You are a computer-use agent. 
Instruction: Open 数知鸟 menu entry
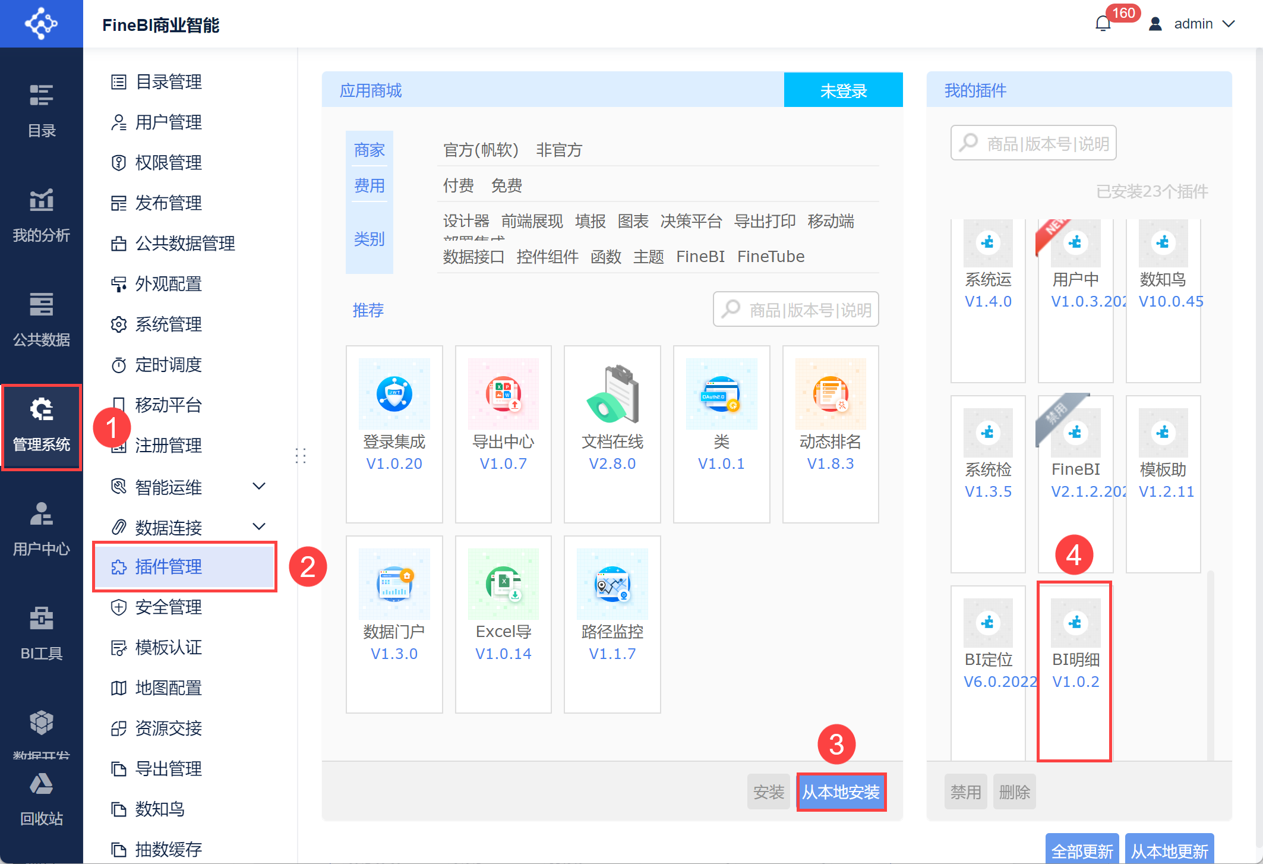pyautogui.click(x=149, y=809)
